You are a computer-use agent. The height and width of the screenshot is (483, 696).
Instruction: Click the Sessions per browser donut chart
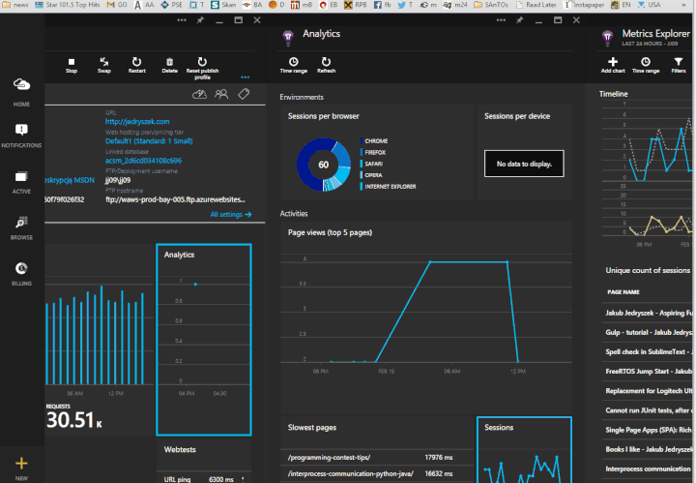coord(324,165)
